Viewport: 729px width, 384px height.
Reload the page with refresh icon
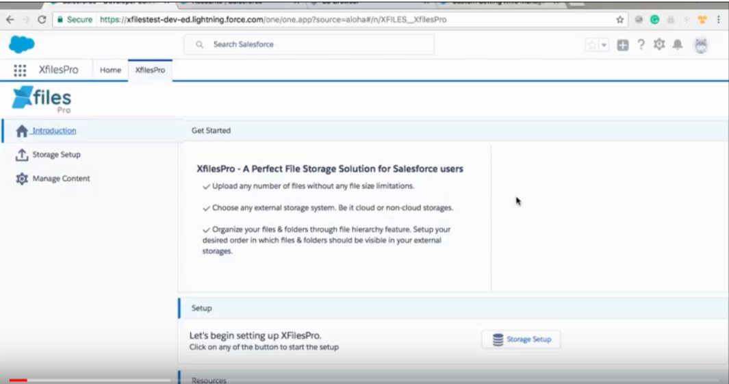coord(42,20)
